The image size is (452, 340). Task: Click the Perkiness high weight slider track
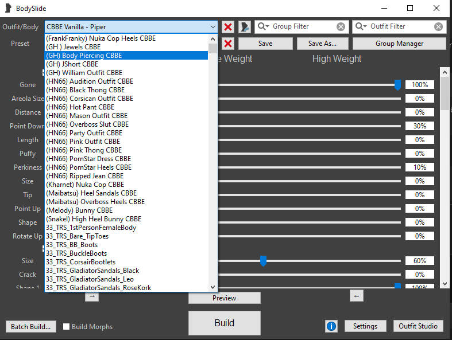(310, 167)
